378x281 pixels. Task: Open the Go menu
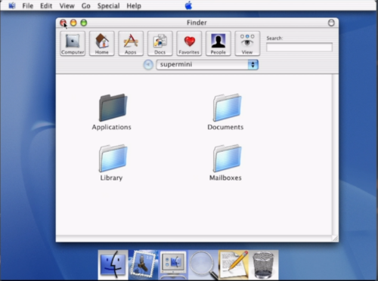click(86, 5)
